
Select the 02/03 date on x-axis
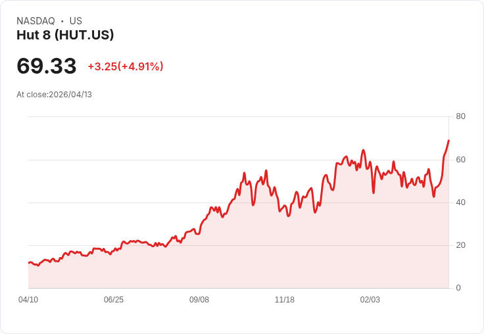(370, 300)
